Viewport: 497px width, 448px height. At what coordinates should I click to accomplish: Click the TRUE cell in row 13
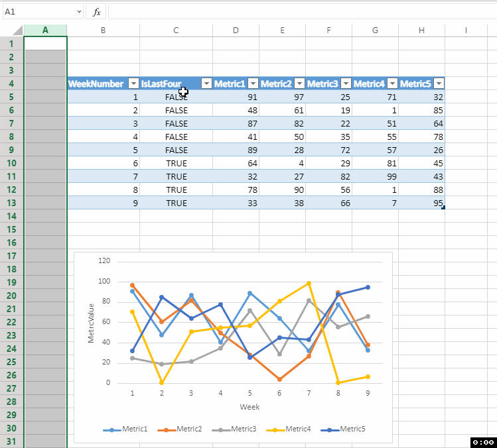click(177, 203)
